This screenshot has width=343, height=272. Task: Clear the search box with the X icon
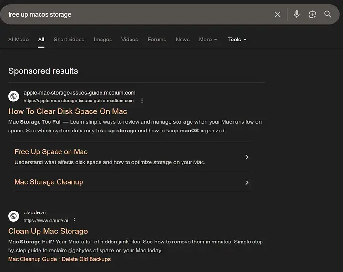tap(278, 15)
